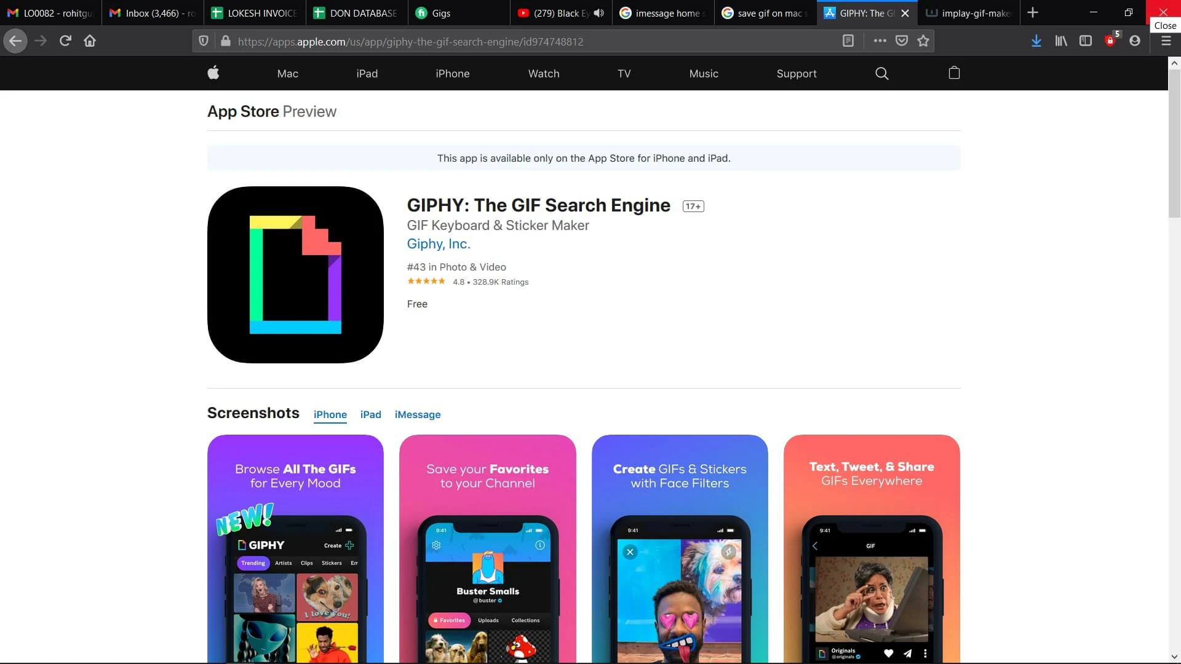Click the GIPHY app icon
This screenshot has width=1181, height=664.
(295, 275)
